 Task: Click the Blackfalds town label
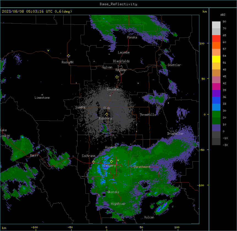(121, 61)
